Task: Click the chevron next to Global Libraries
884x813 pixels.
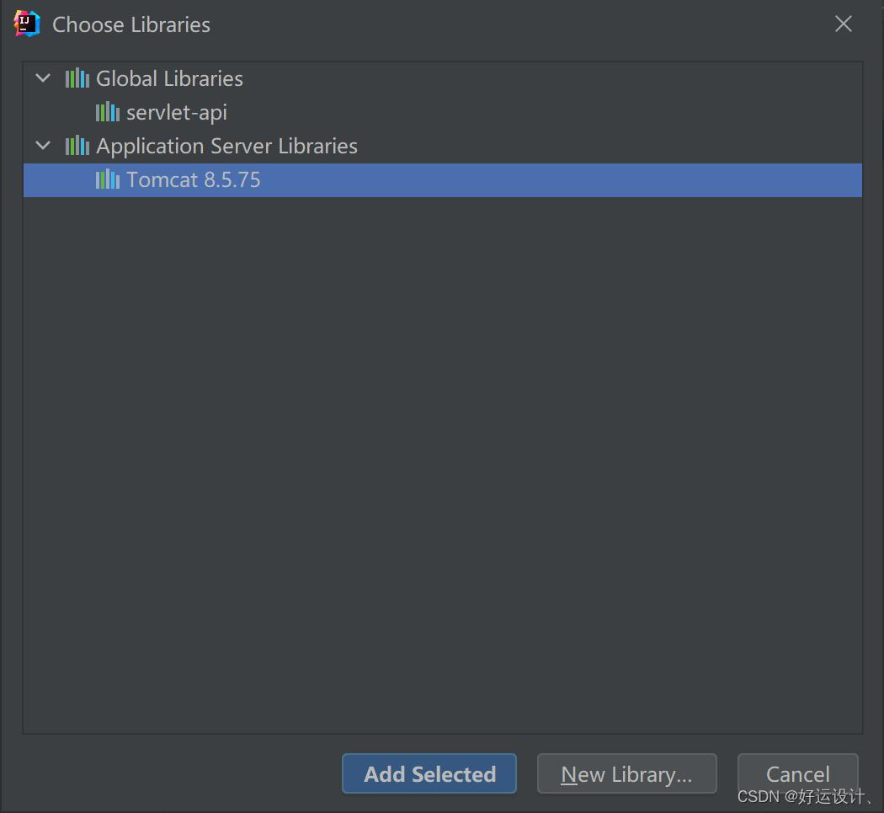Action: point(42,78)
